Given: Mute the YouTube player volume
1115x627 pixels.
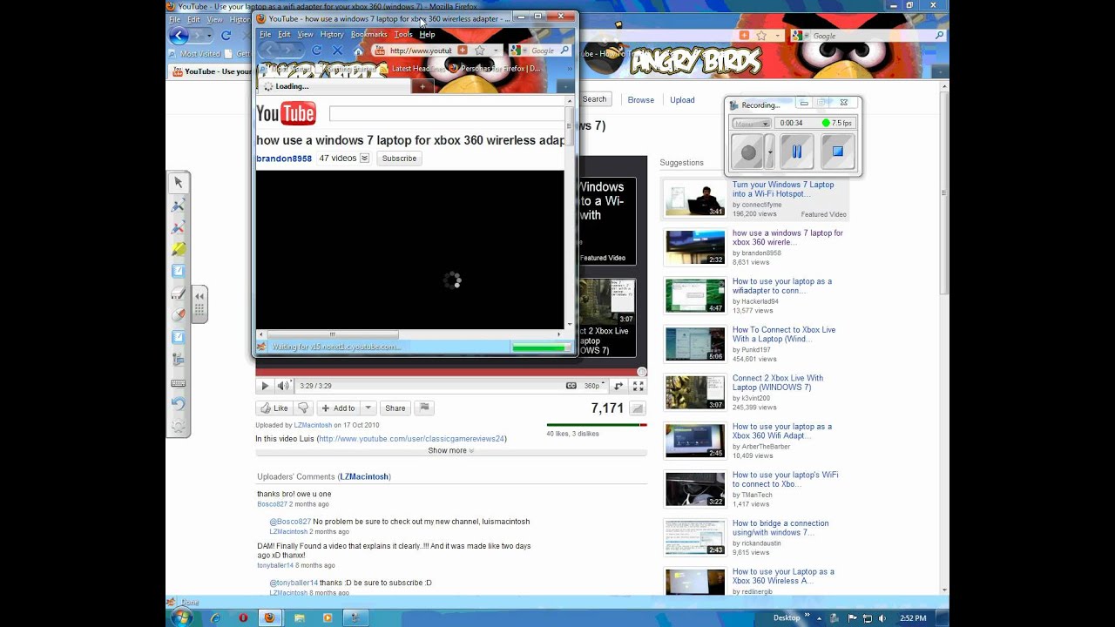Looking at the screenshot, I should tap(283, 386).
